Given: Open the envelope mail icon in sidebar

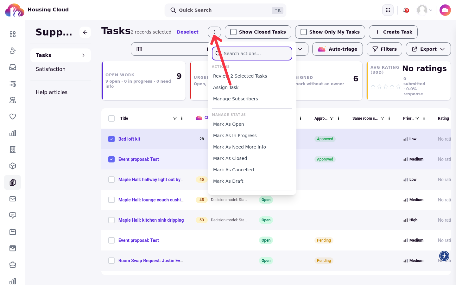Looking at the screenshot, I should point(13,199).
